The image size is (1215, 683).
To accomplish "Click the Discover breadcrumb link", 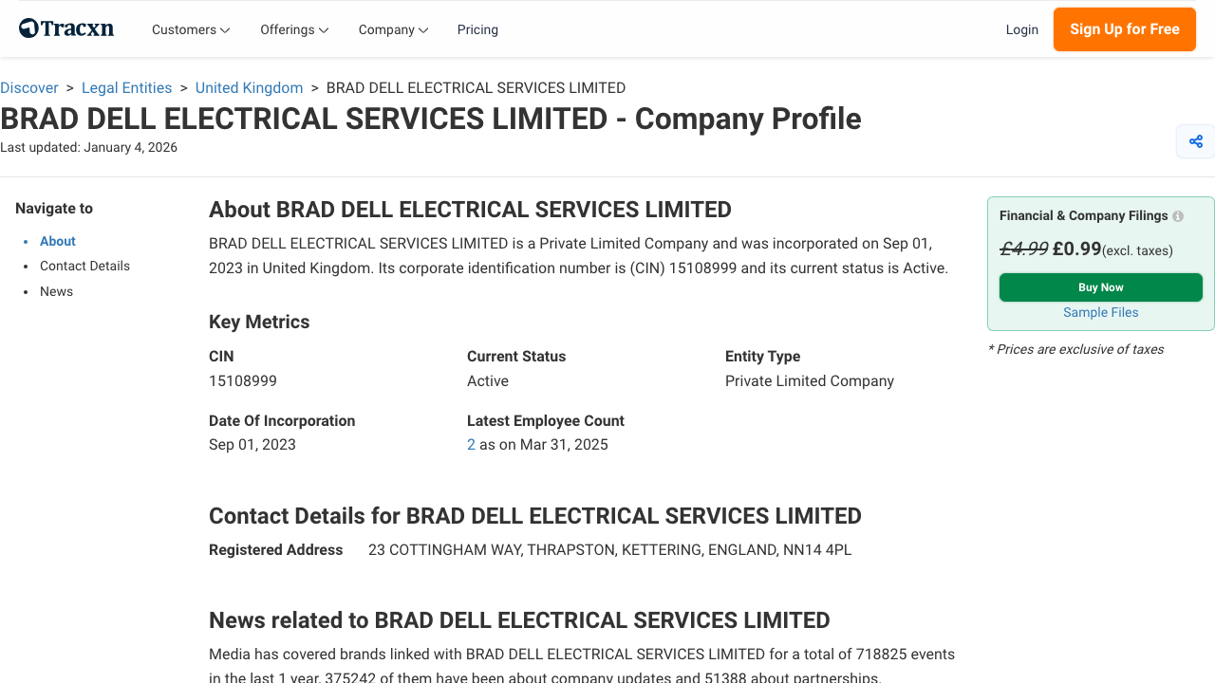I will click(x=29, y=87).
